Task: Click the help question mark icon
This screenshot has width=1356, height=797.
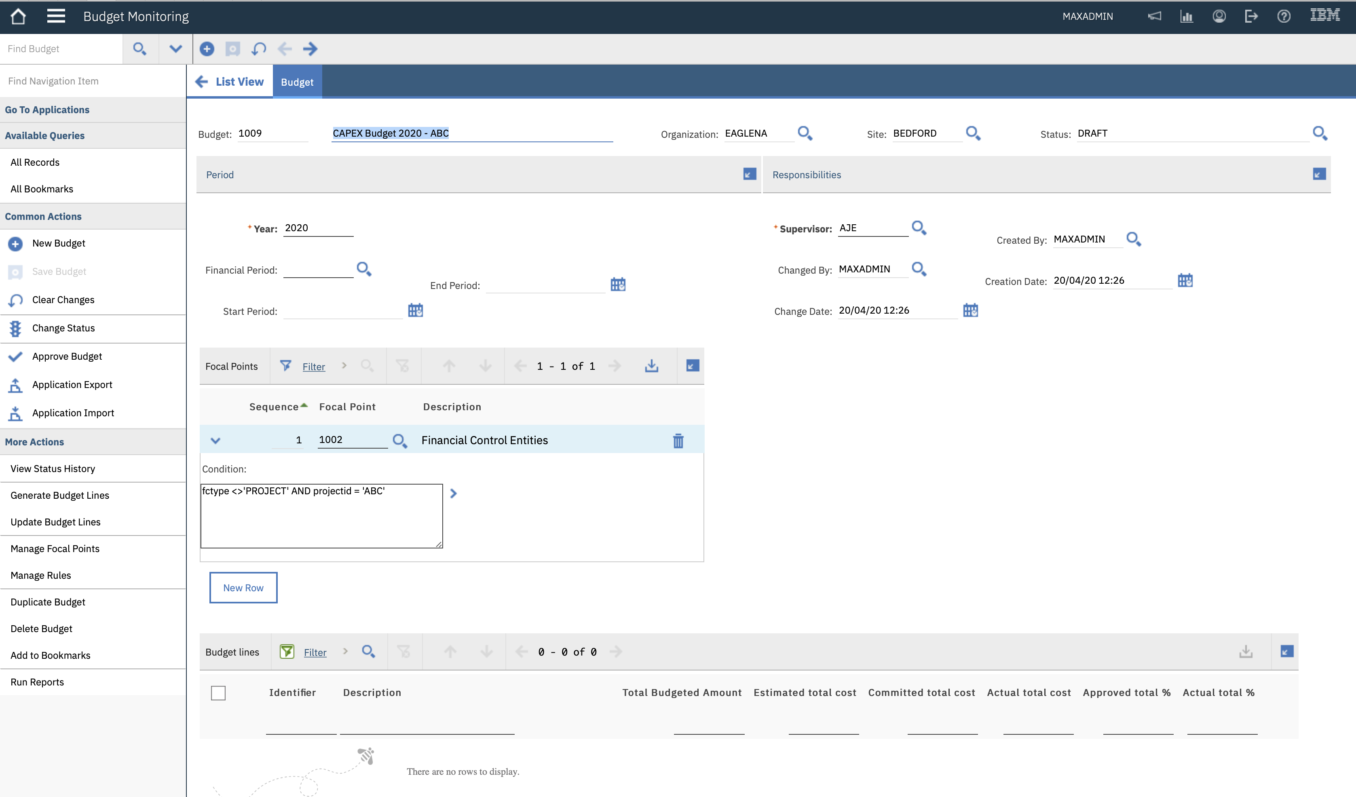Action: (x=1284, y=16)
